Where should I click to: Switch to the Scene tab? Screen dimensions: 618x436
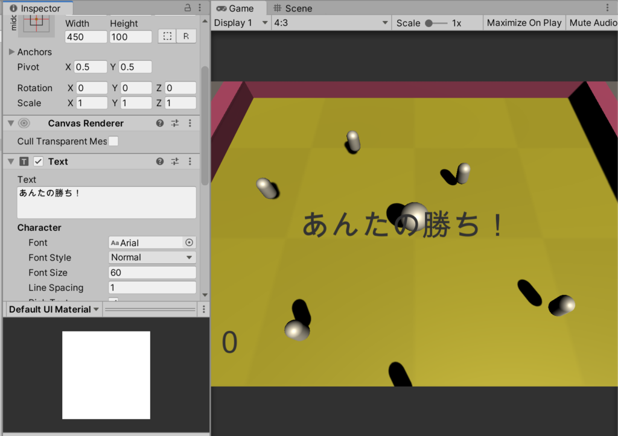[x=293, y=8]
